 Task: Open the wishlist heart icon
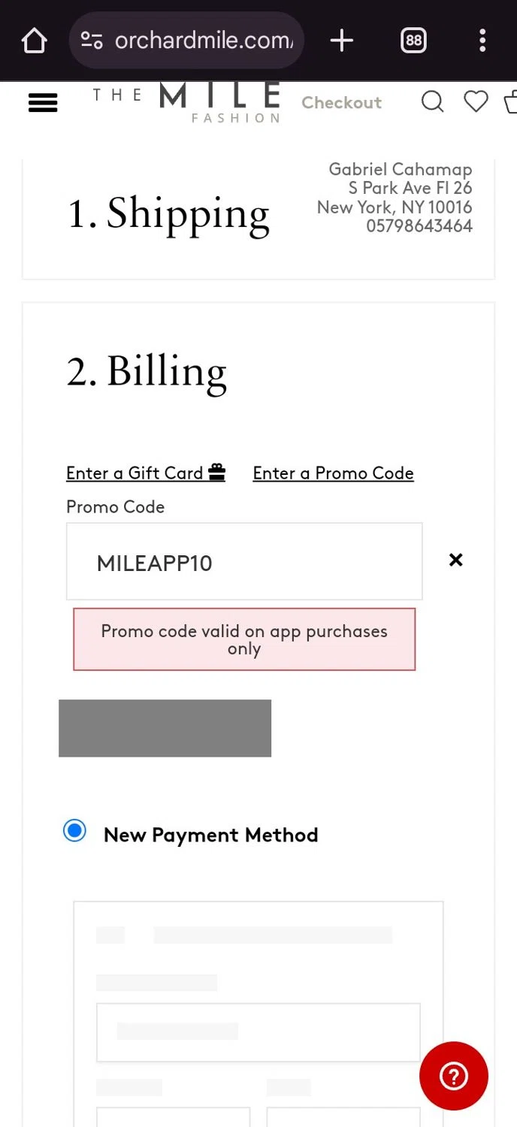[475, 101]
